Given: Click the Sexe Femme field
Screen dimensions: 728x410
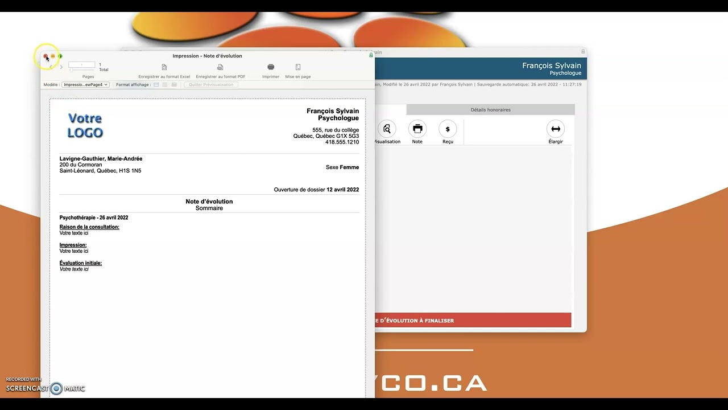Looking at the screenshot, I should pyautogui.click(x=342, y=167).
